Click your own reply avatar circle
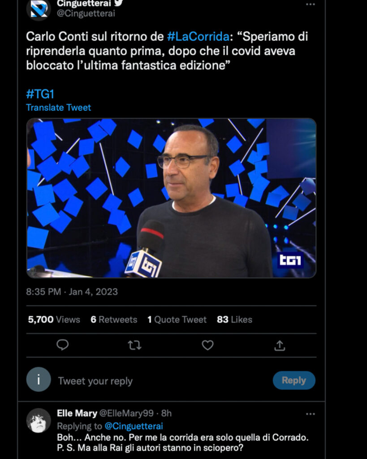 (x=39, y=380)
